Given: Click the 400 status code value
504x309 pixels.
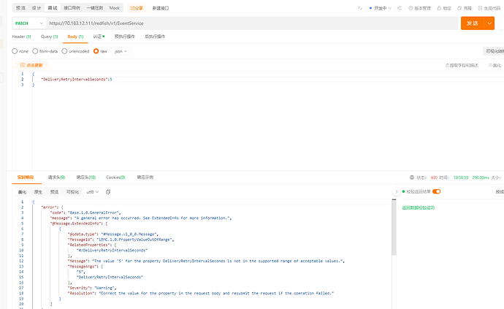Looking at the screenshot, I should click(x=434, y=178).
